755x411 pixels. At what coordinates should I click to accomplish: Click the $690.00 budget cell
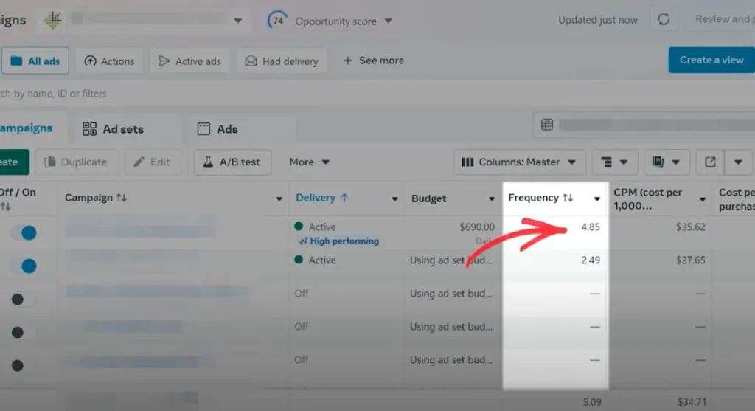tap(477, 227)
